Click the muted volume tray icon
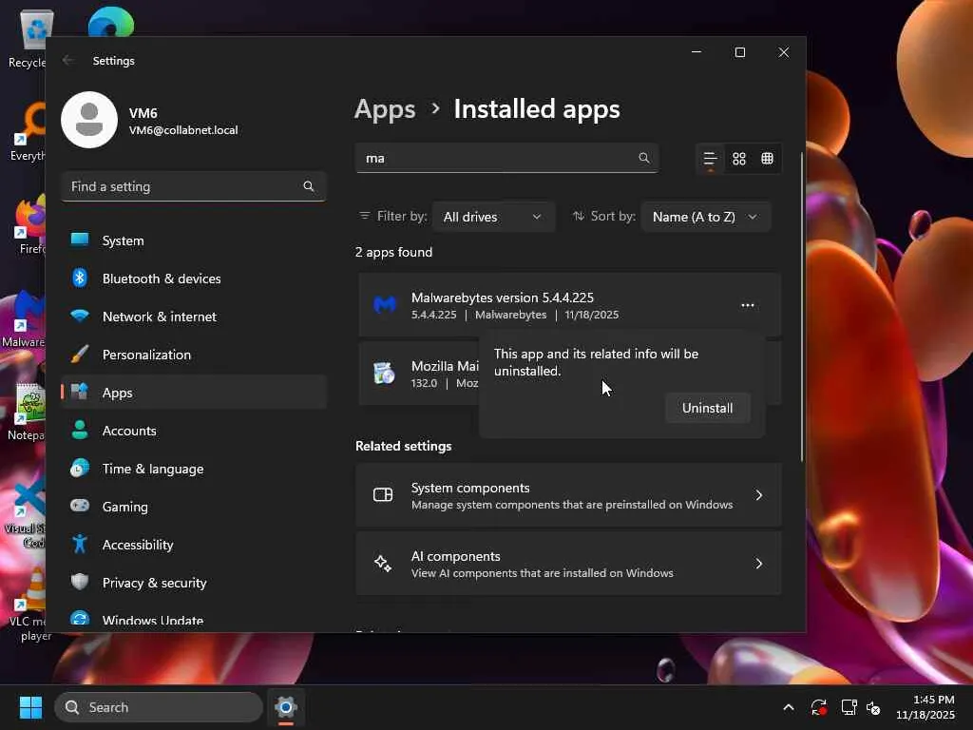973x730 pixels. point(874,707)
